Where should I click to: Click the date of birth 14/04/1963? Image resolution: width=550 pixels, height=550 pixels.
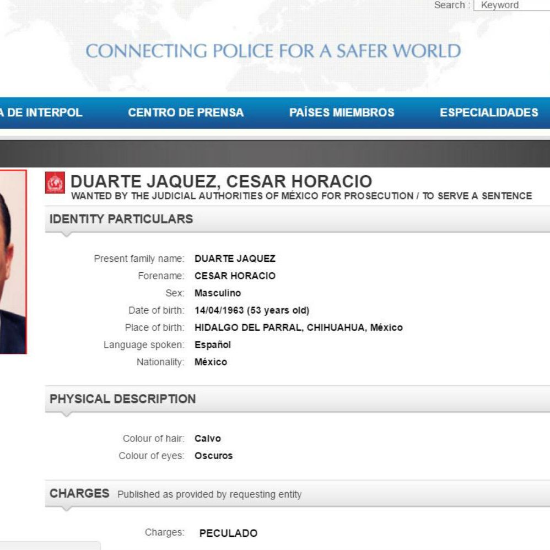(x=219, y=310)
